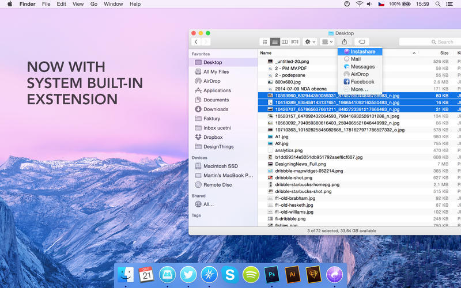Viewport: 461px width, 288px height.
Task: Open Photoshop from the Dock
Action: tap(271, 275)
